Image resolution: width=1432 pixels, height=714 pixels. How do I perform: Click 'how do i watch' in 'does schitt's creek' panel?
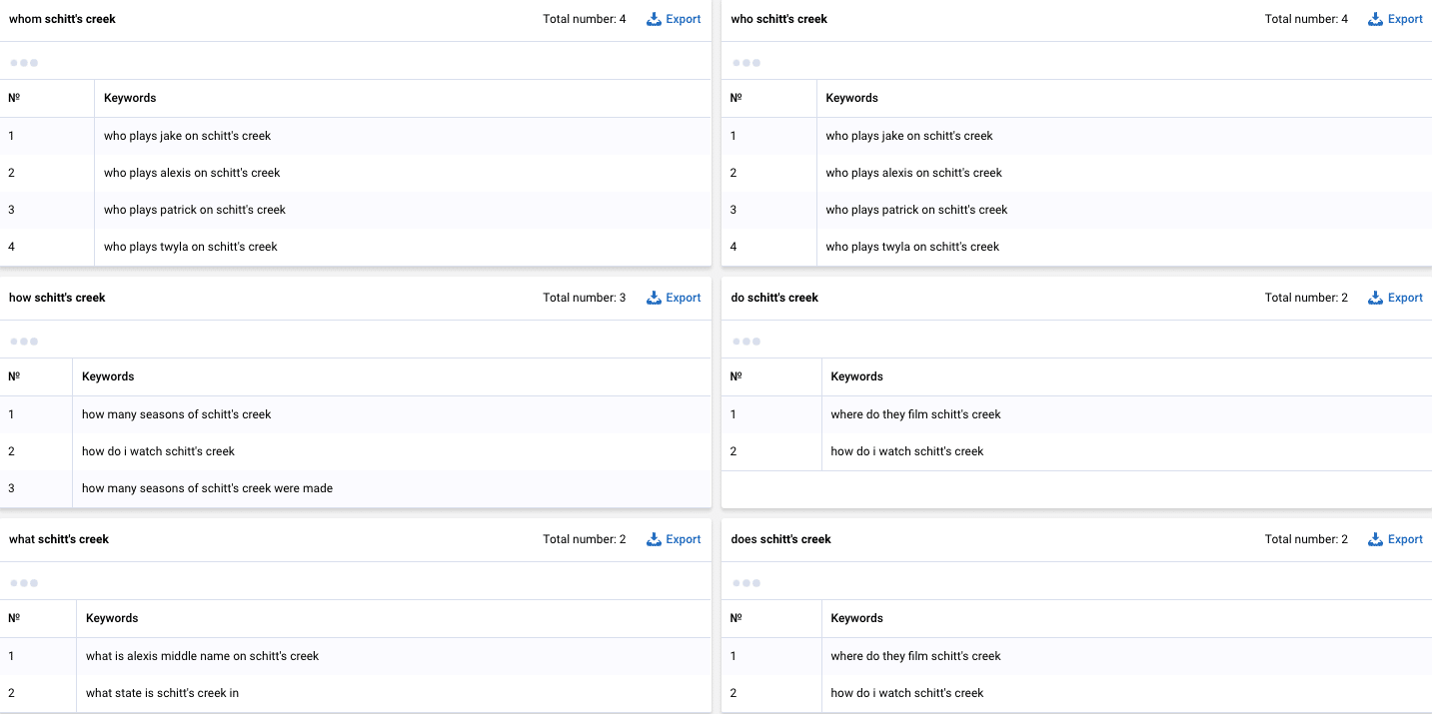point(907,693)
